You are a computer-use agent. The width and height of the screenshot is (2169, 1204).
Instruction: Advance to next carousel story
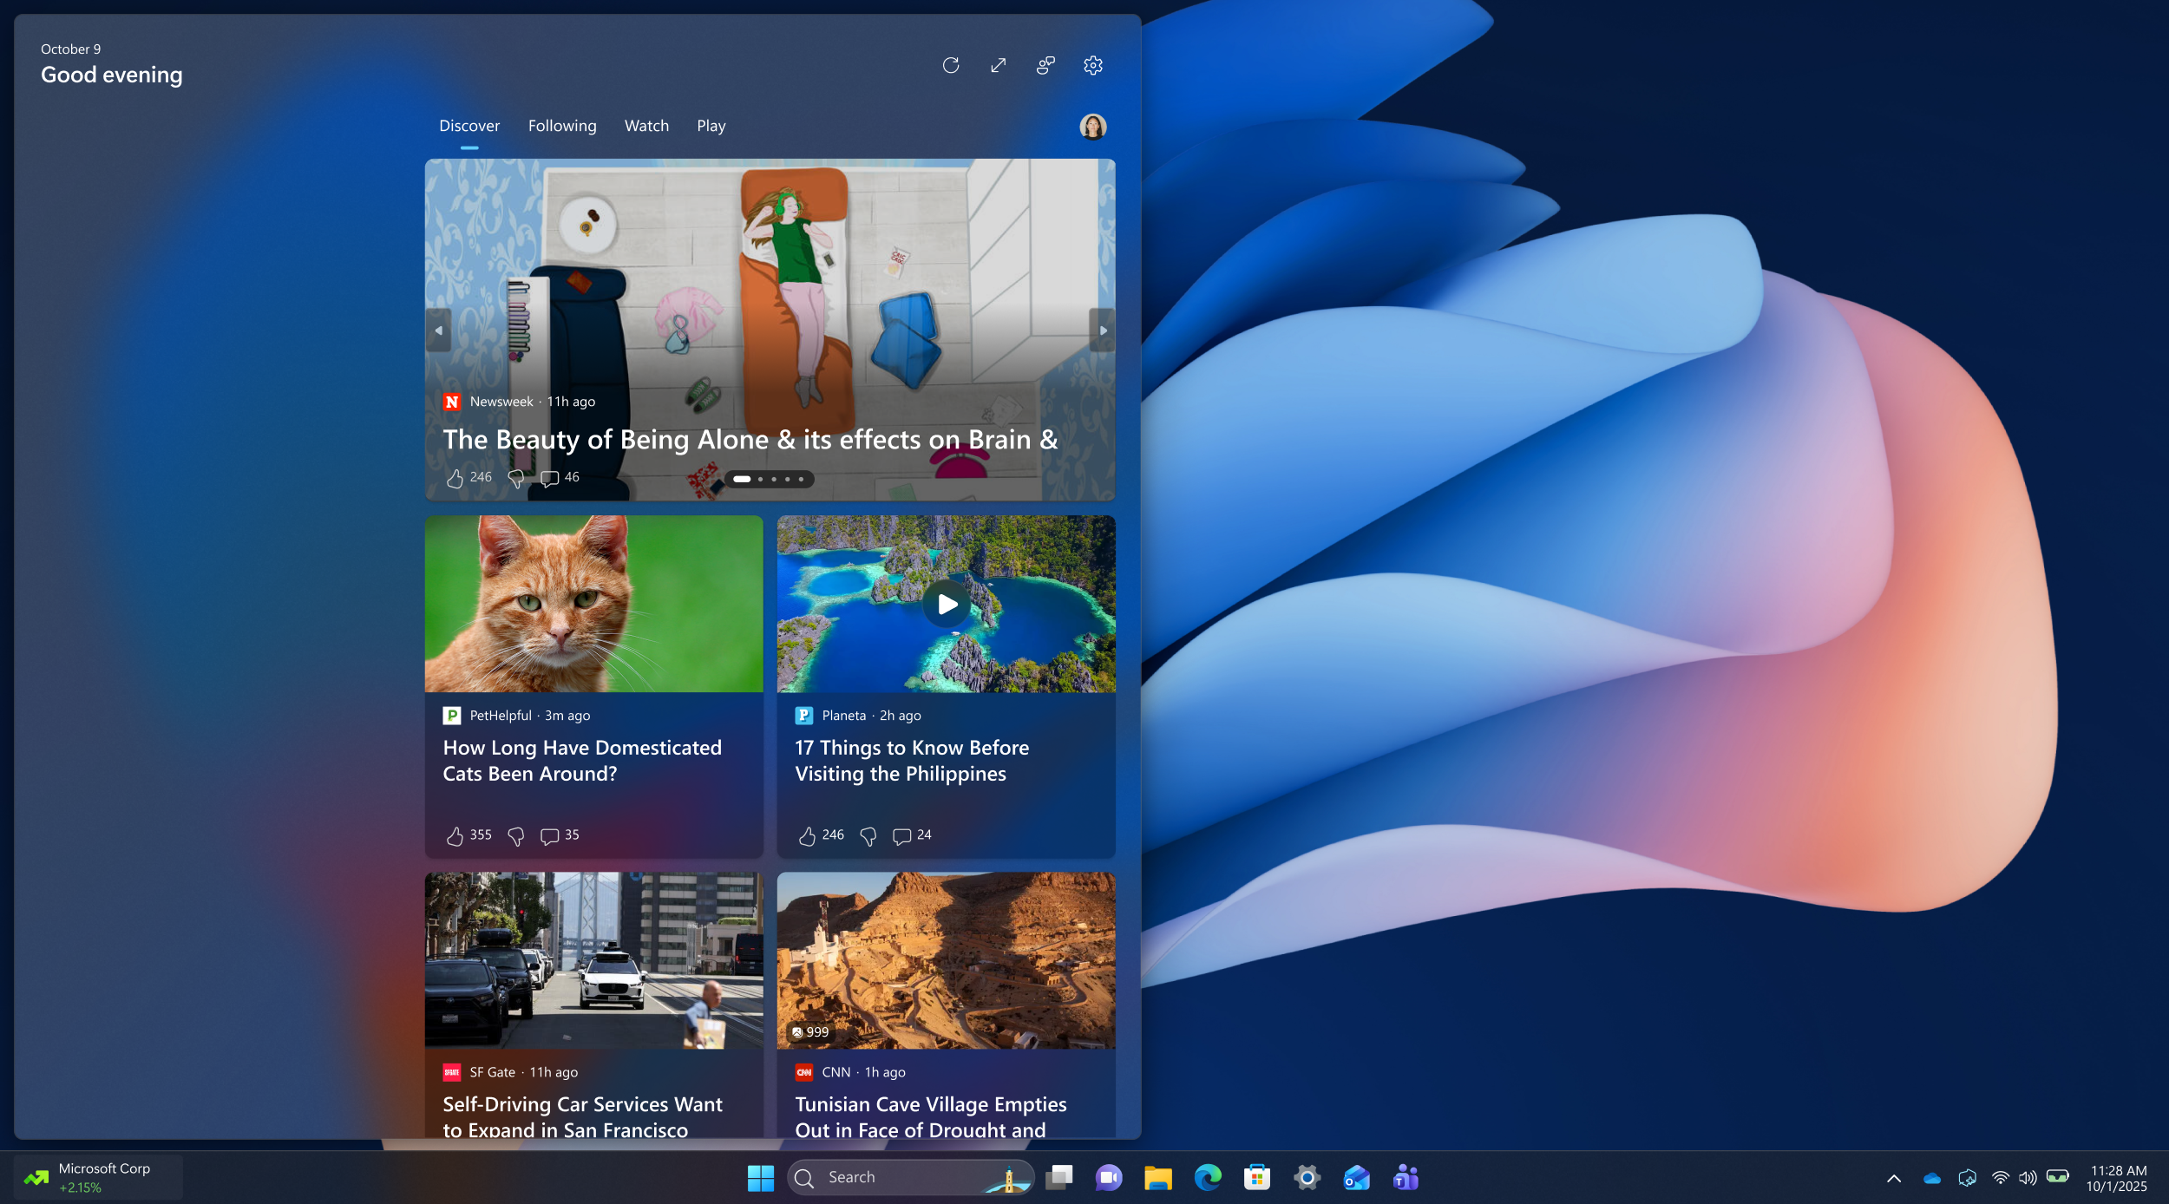click(1103, 330)
